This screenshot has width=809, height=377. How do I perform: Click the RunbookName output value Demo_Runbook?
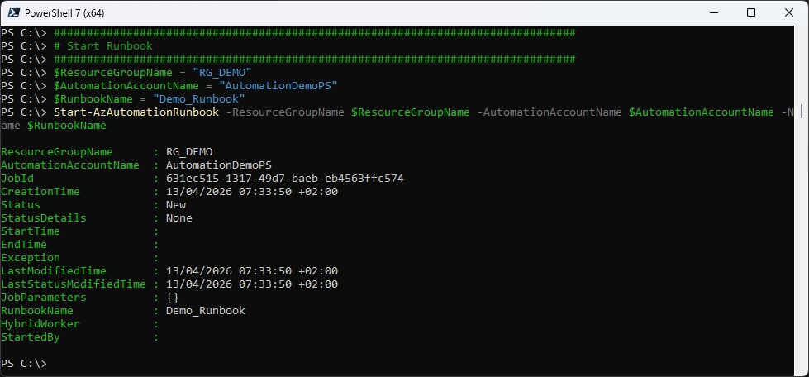(x=206, y=311)
